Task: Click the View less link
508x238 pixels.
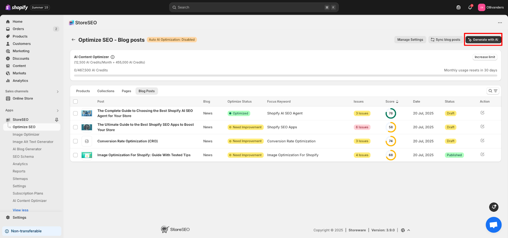Action: tap(21, 210)
